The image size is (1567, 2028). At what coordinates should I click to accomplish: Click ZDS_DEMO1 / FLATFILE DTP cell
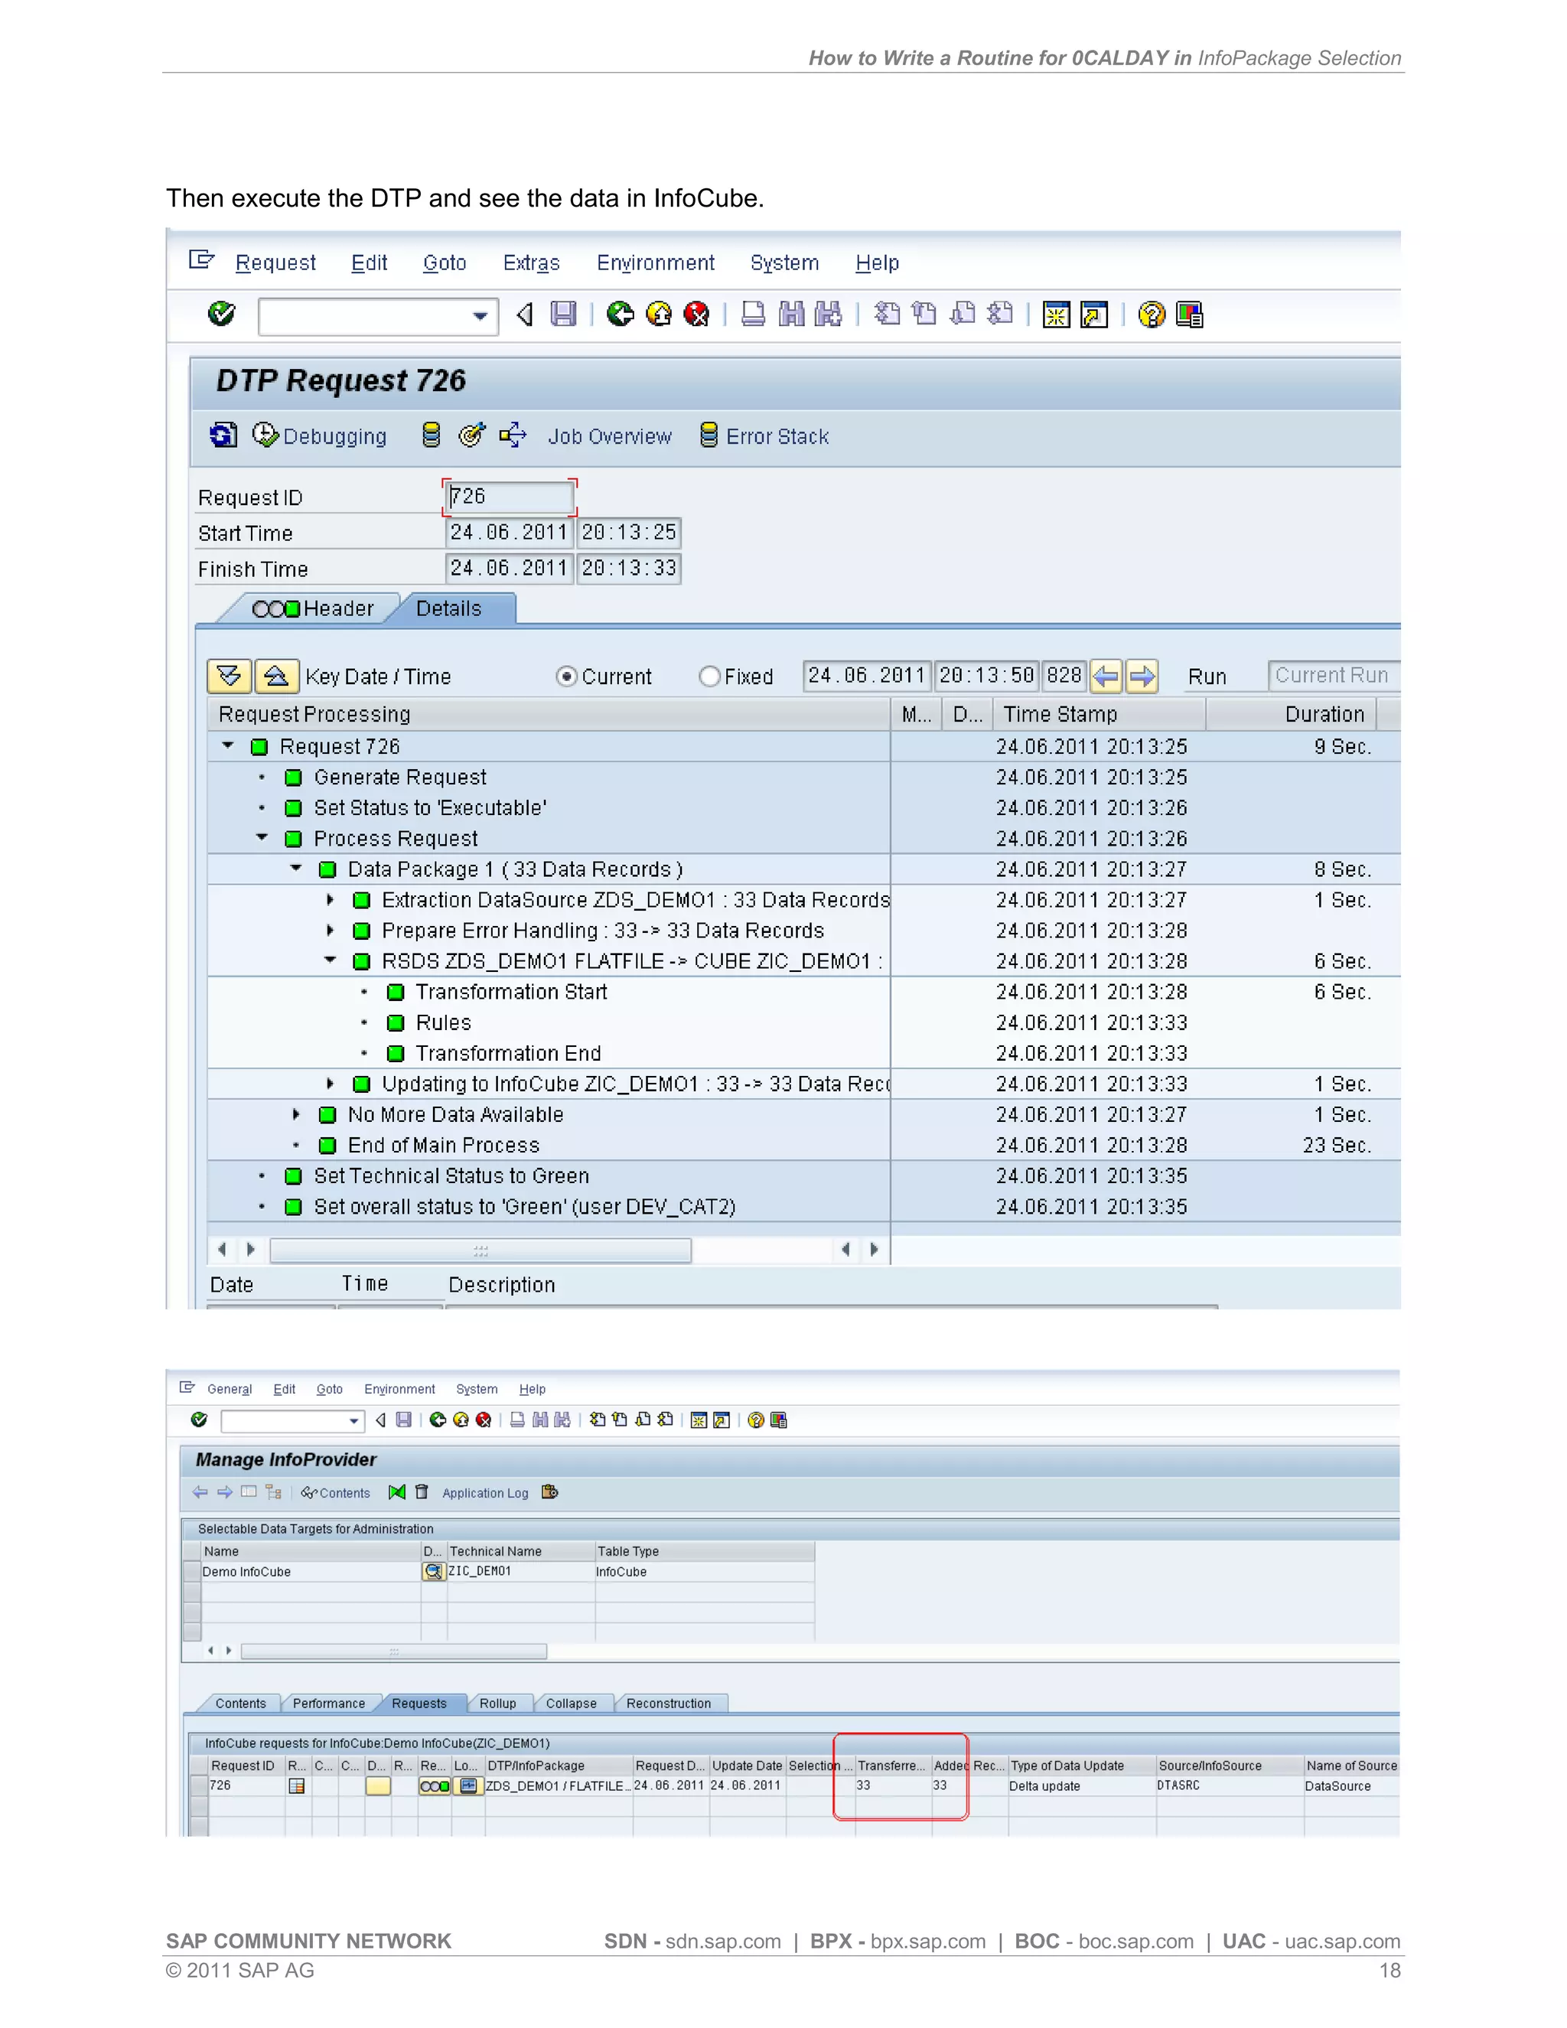[558, 1785]
